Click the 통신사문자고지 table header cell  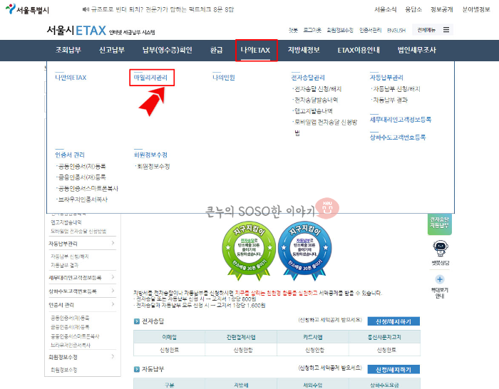(384, 337)
